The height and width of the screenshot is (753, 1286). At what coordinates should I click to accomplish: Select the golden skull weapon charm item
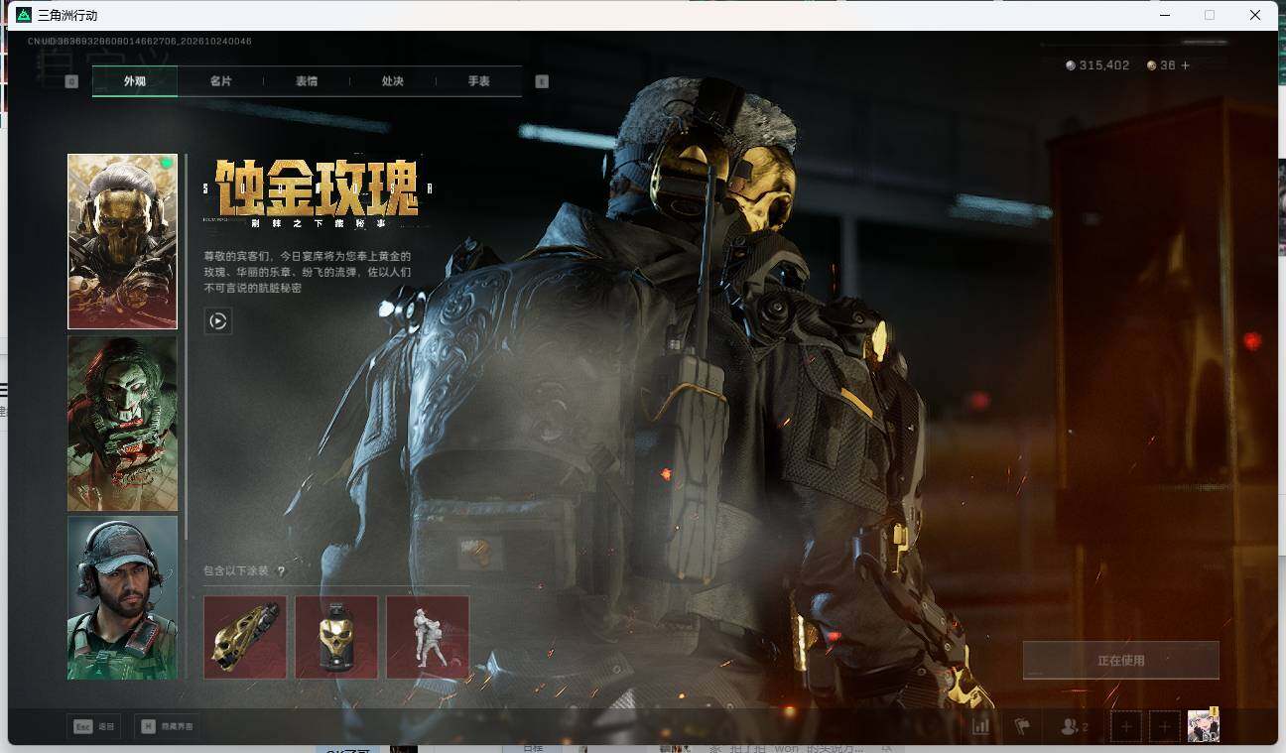click(x=245, y=637)
